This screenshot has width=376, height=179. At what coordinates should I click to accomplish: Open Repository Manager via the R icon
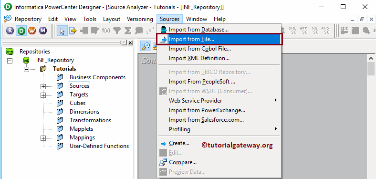[10, 31]
